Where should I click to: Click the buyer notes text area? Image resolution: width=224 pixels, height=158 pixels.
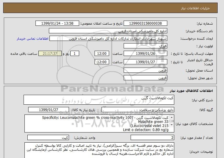click(x=99, y=150)
